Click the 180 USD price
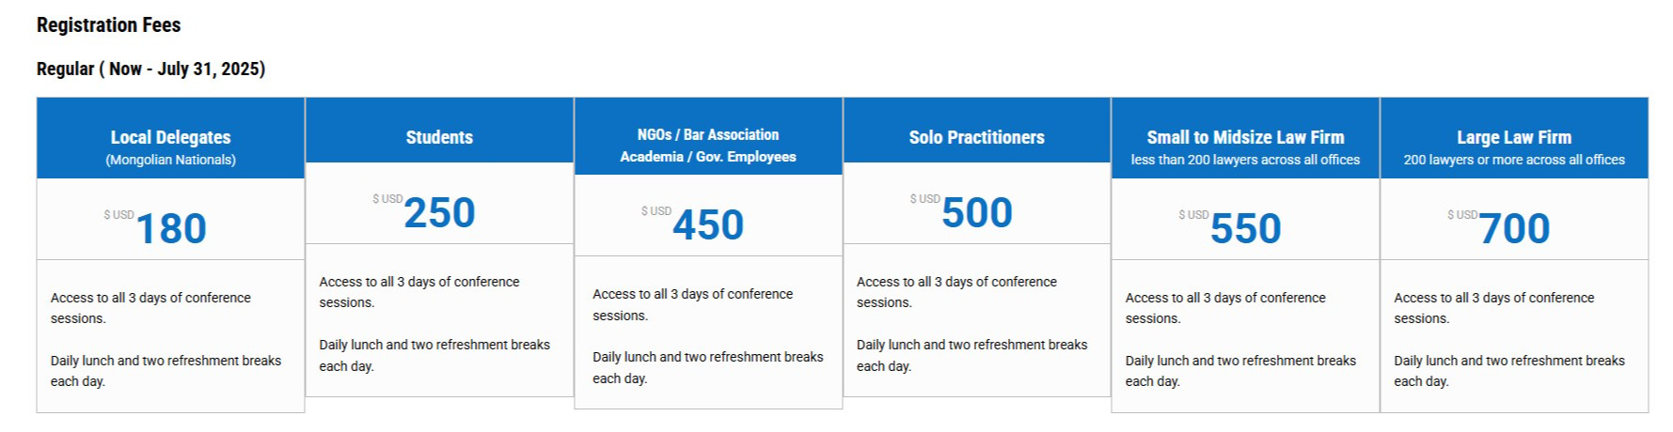The image size is (1673, 432). (171, 228)
